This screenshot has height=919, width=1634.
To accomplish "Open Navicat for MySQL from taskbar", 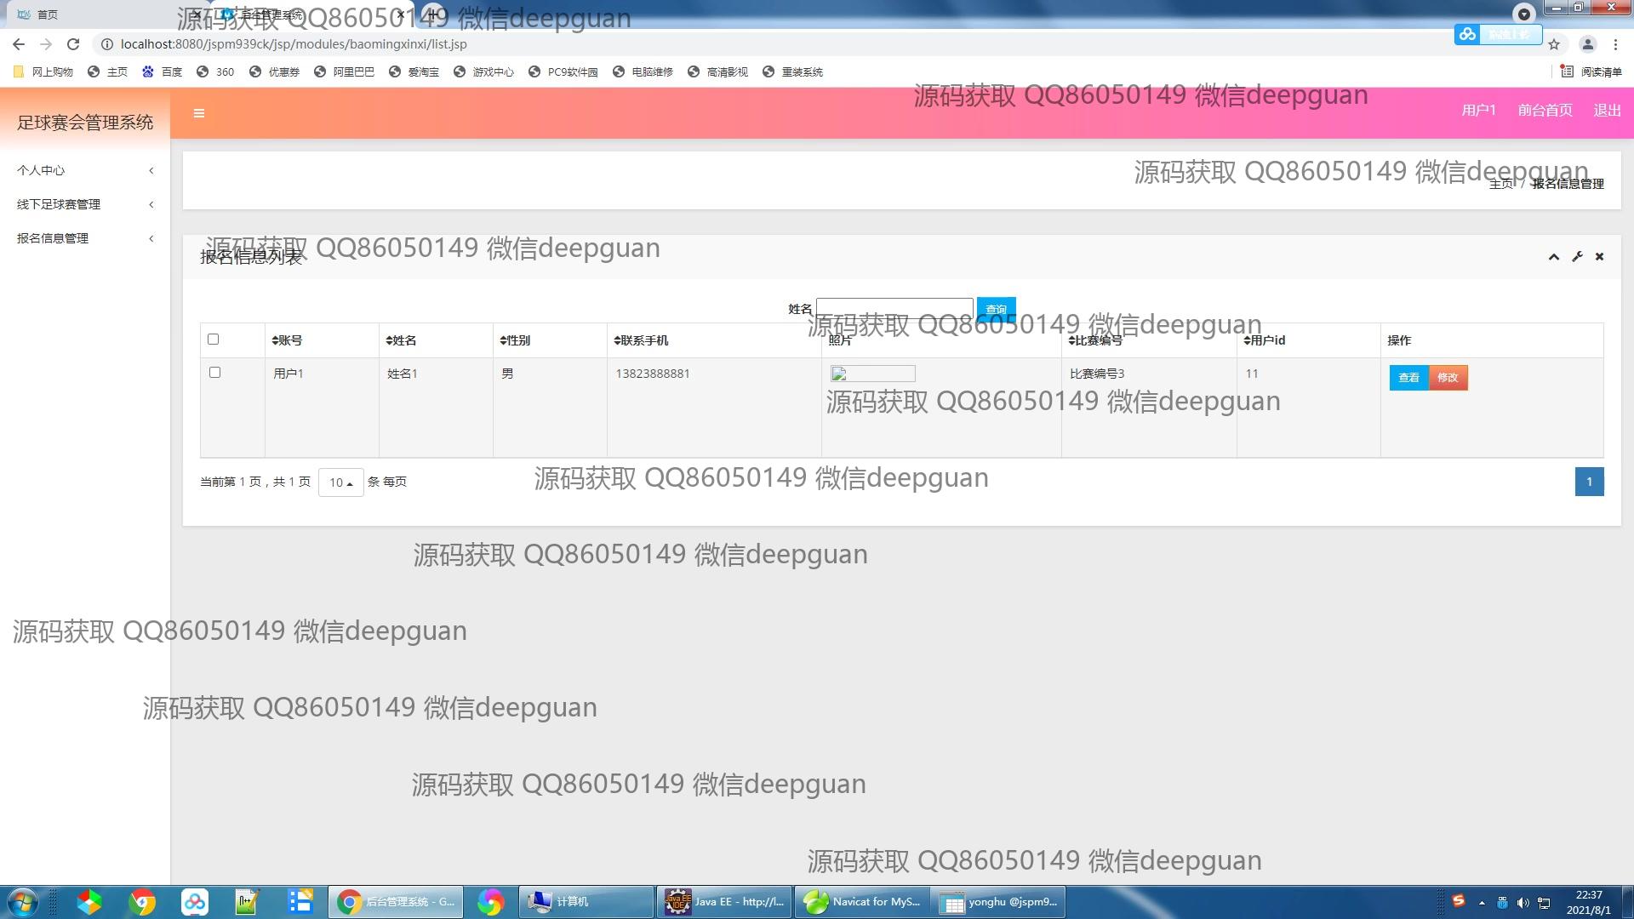I will pos(861,902).
